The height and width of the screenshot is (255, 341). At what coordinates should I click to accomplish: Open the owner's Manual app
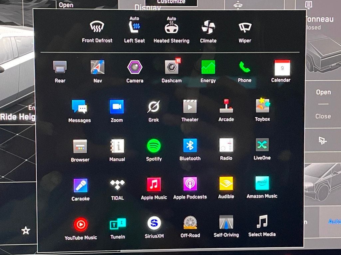(117, 150)
